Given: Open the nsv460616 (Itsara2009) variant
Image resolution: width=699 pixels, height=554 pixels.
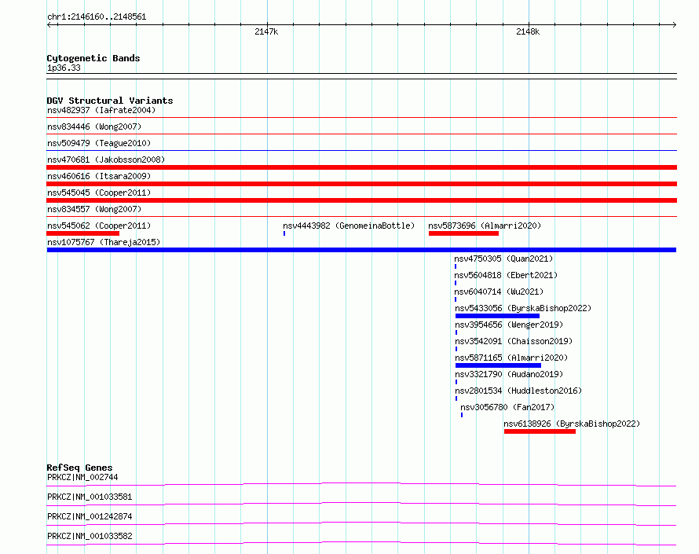Looking at the screenshot, I should [x=99, y=176].
